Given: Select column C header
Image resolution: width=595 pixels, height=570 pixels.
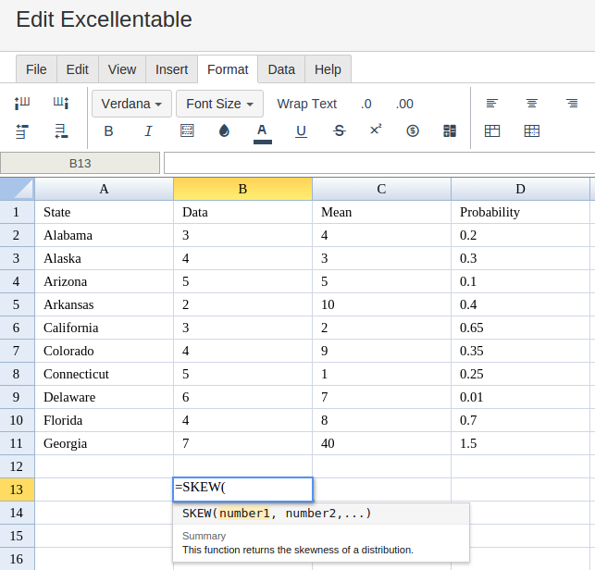Looking at the screenshot, I should click(x=381, y=189).
